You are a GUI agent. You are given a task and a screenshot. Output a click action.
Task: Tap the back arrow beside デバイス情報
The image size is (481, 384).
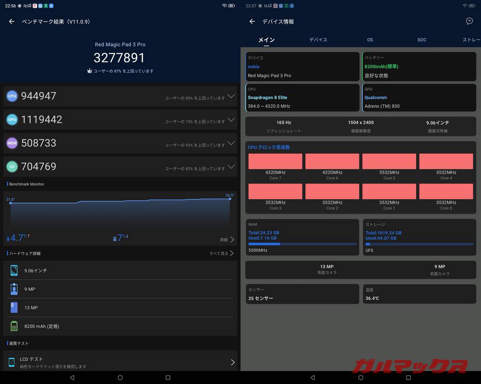click(252, 22)
